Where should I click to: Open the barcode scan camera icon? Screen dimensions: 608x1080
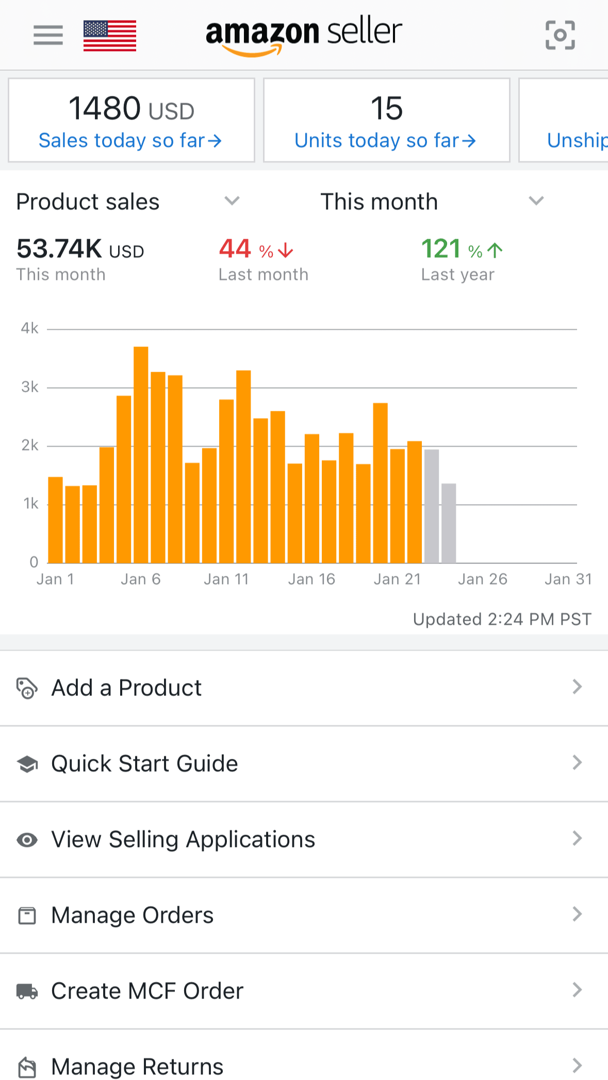pos(560,35)
